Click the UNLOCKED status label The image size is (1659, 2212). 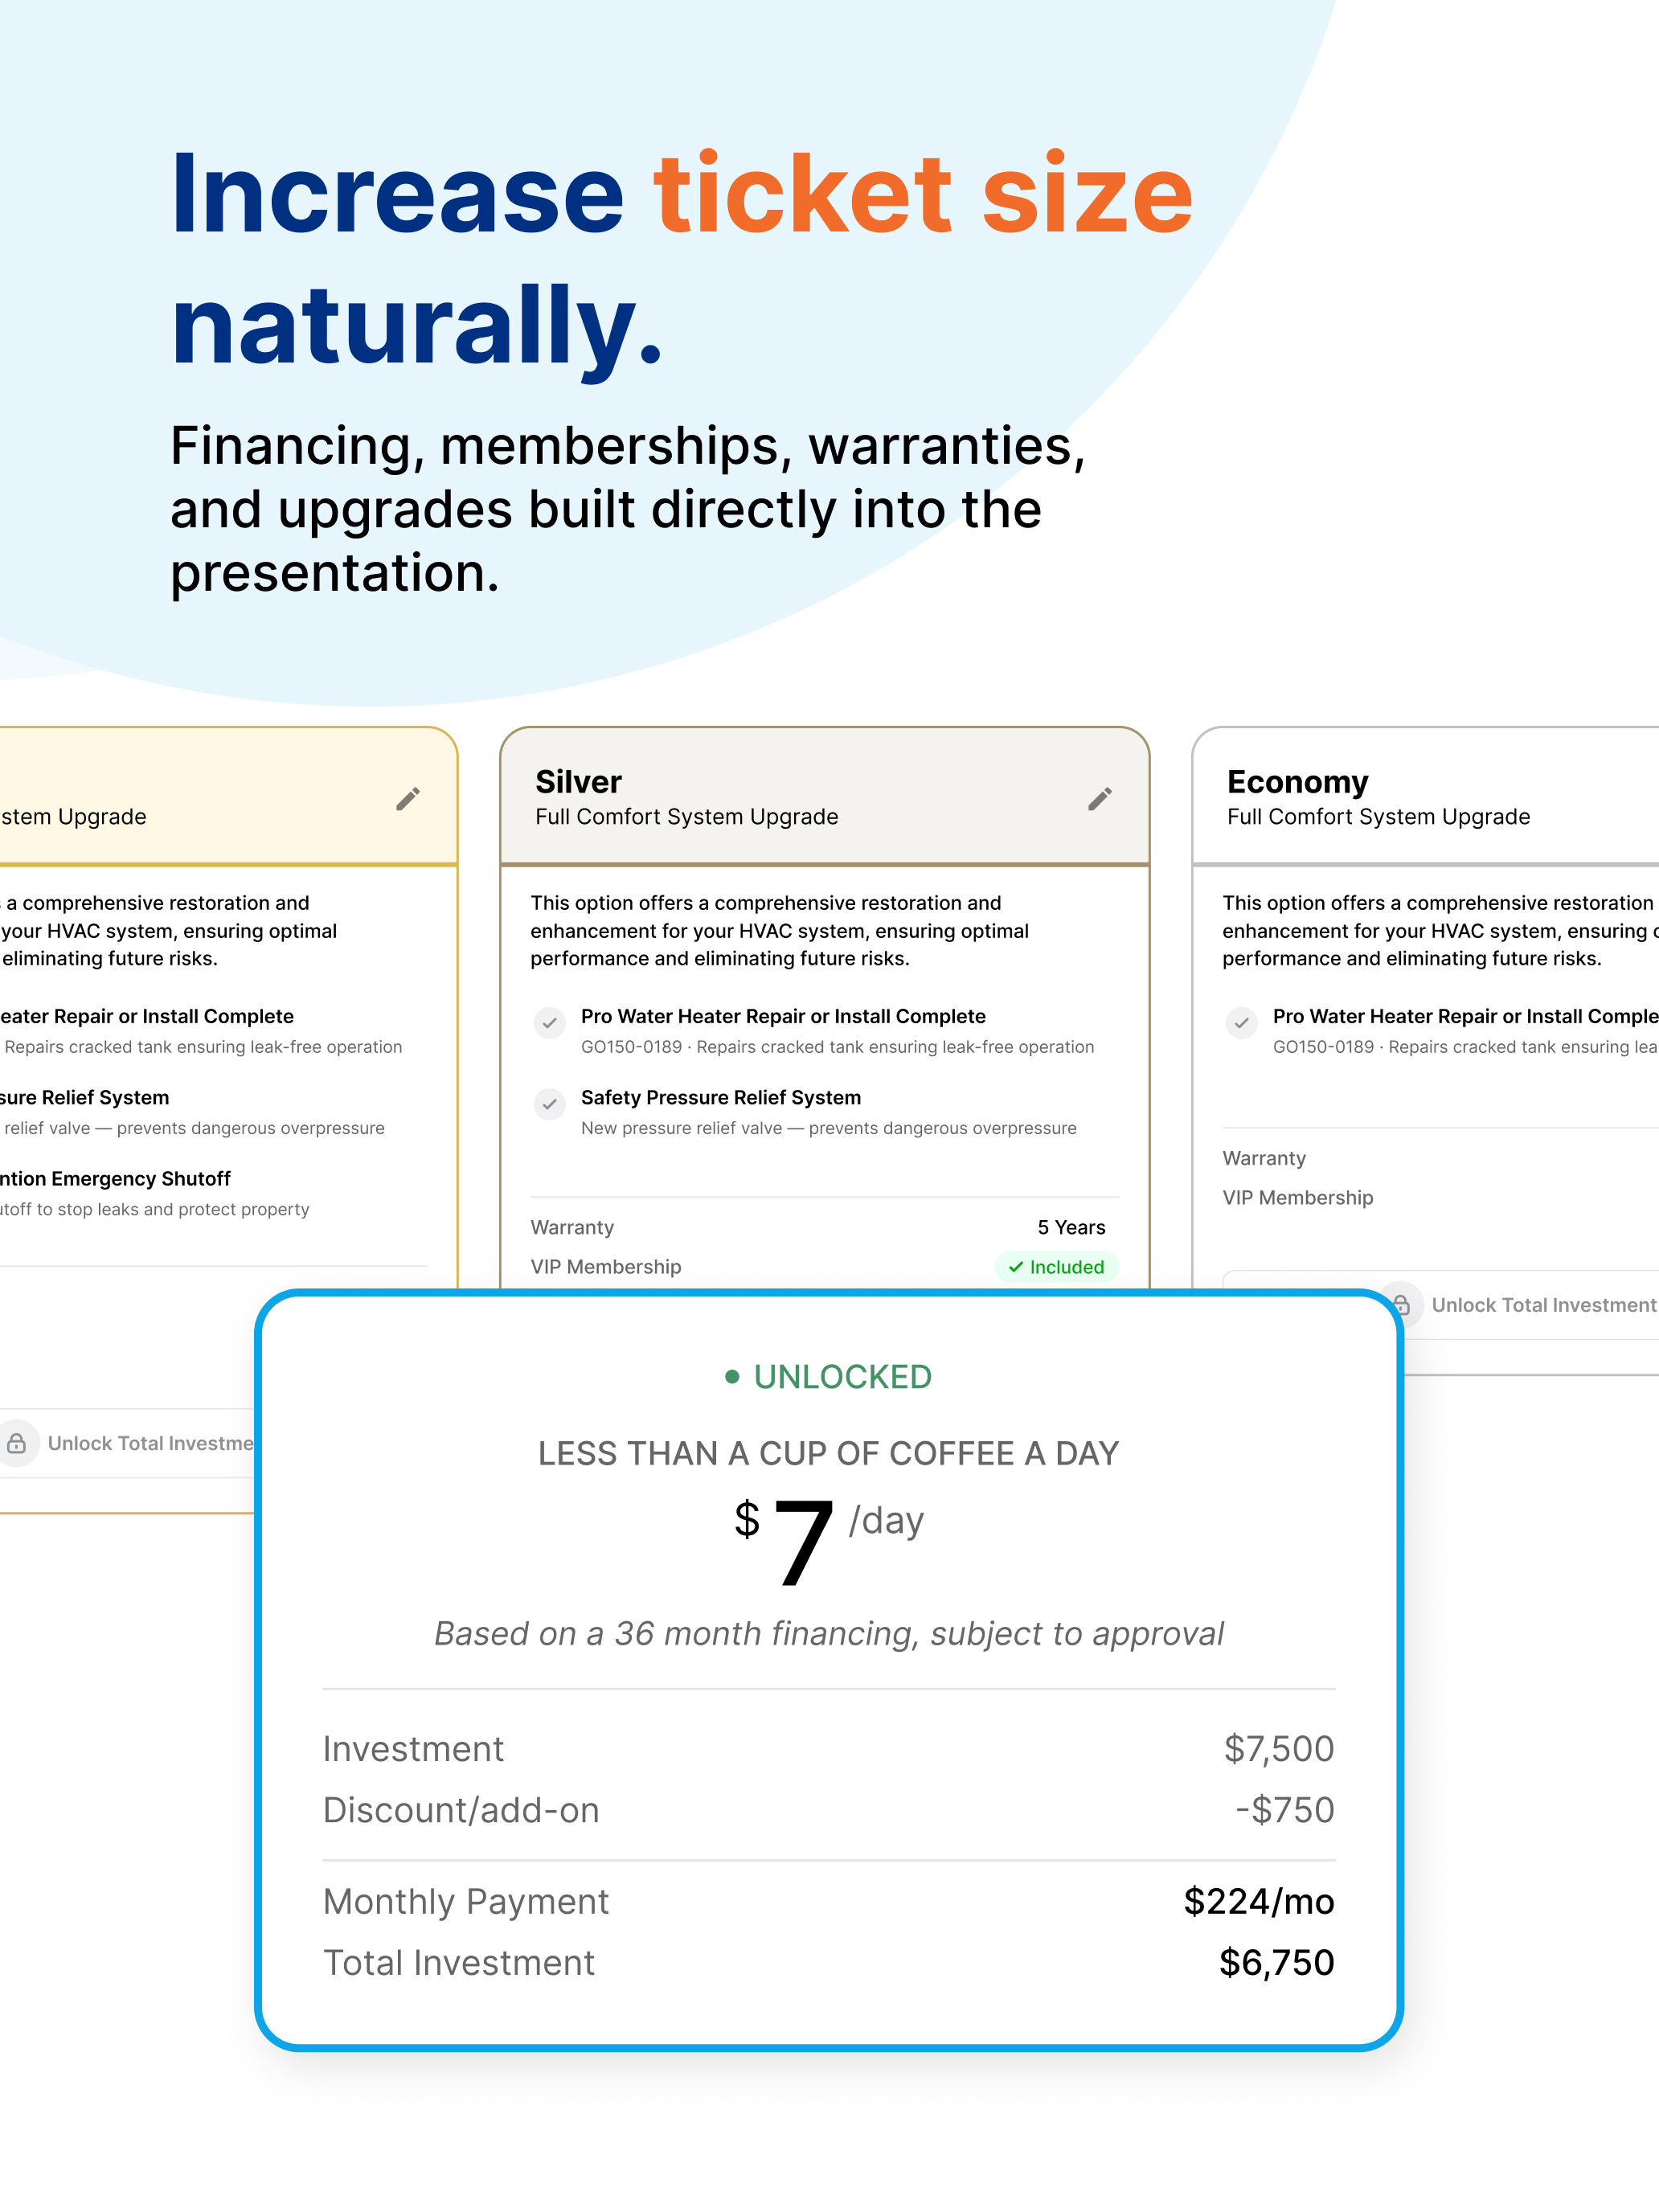(x=829, y=1377)
